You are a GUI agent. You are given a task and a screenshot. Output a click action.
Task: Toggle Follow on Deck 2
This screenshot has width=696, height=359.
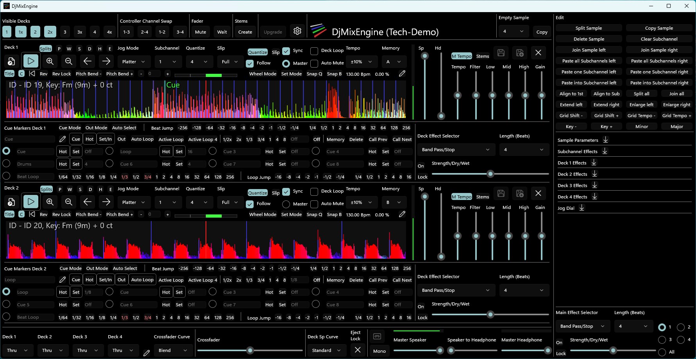(250, 204)
